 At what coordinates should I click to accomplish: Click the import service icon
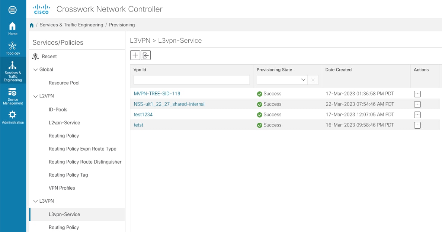point(145,55)
